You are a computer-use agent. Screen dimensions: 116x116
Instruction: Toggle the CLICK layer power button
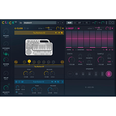click(x=15, y=28)
